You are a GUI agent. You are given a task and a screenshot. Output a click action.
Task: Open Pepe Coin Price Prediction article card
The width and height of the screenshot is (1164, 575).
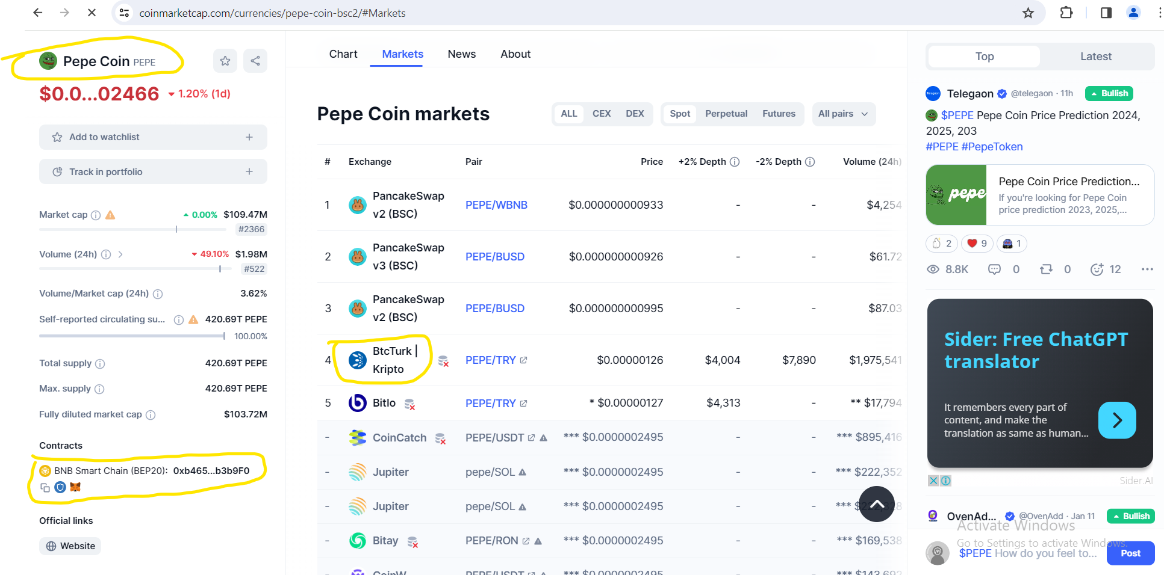click(x=1040, y=195)
